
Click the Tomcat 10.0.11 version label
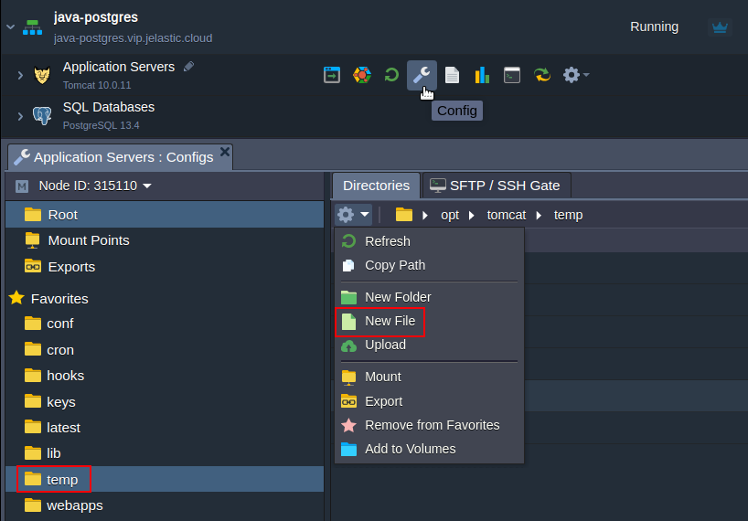97,85
